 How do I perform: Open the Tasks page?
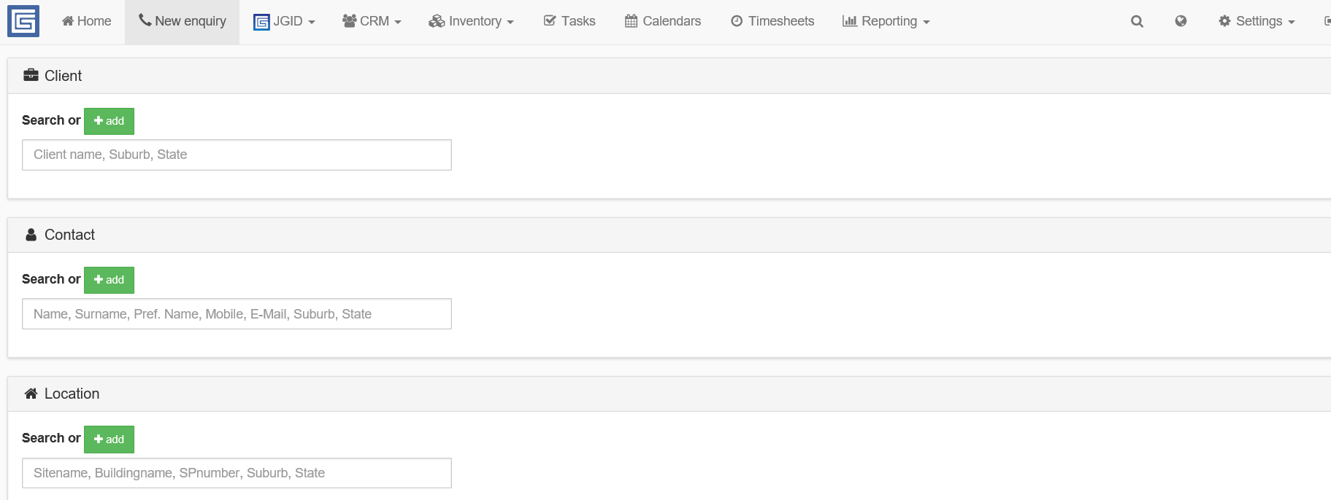tap(569, 21)
